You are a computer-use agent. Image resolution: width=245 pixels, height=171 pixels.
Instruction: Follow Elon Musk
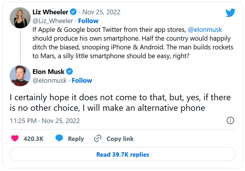tap(82, 80)
